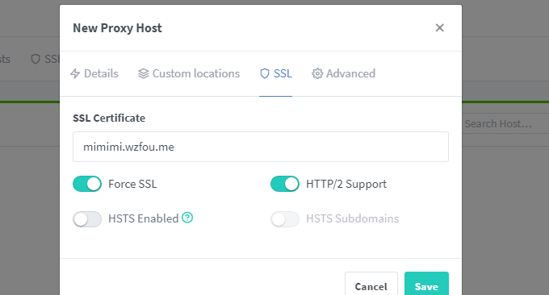Click the Search Host field behind dialog

(x=505, y=124)
